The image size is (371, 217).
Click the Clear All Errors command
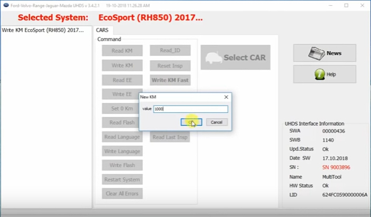(x=122, y=194)
